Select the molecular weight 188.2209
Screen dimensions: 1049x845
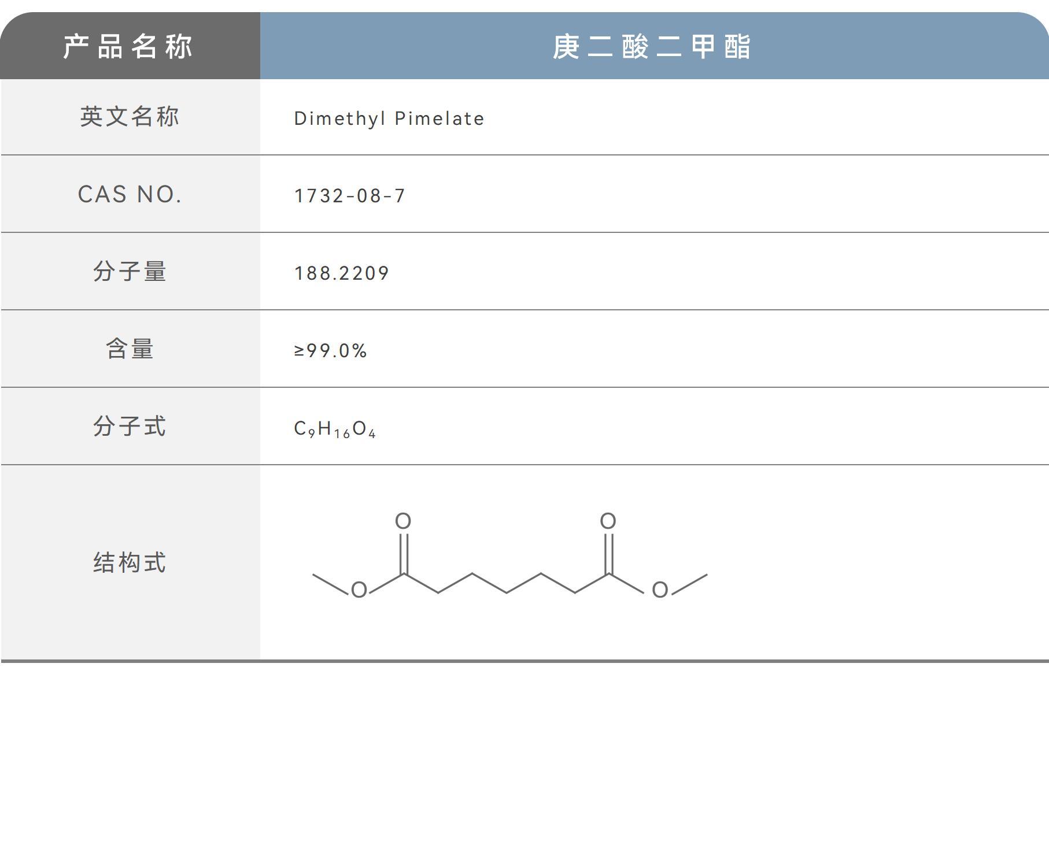341,273
